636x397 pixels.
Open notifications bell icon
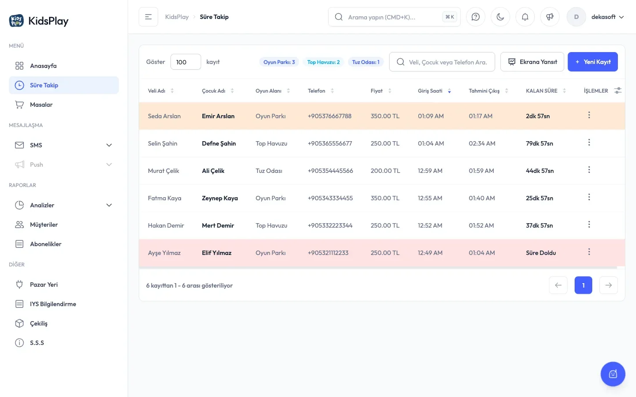click(525, 17)
